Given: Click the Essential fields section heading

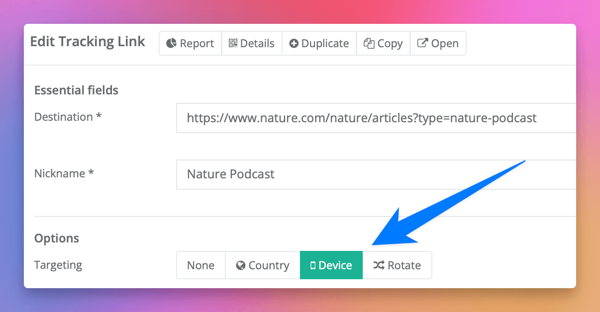Looking at the screenshot, I should point(76,90).
